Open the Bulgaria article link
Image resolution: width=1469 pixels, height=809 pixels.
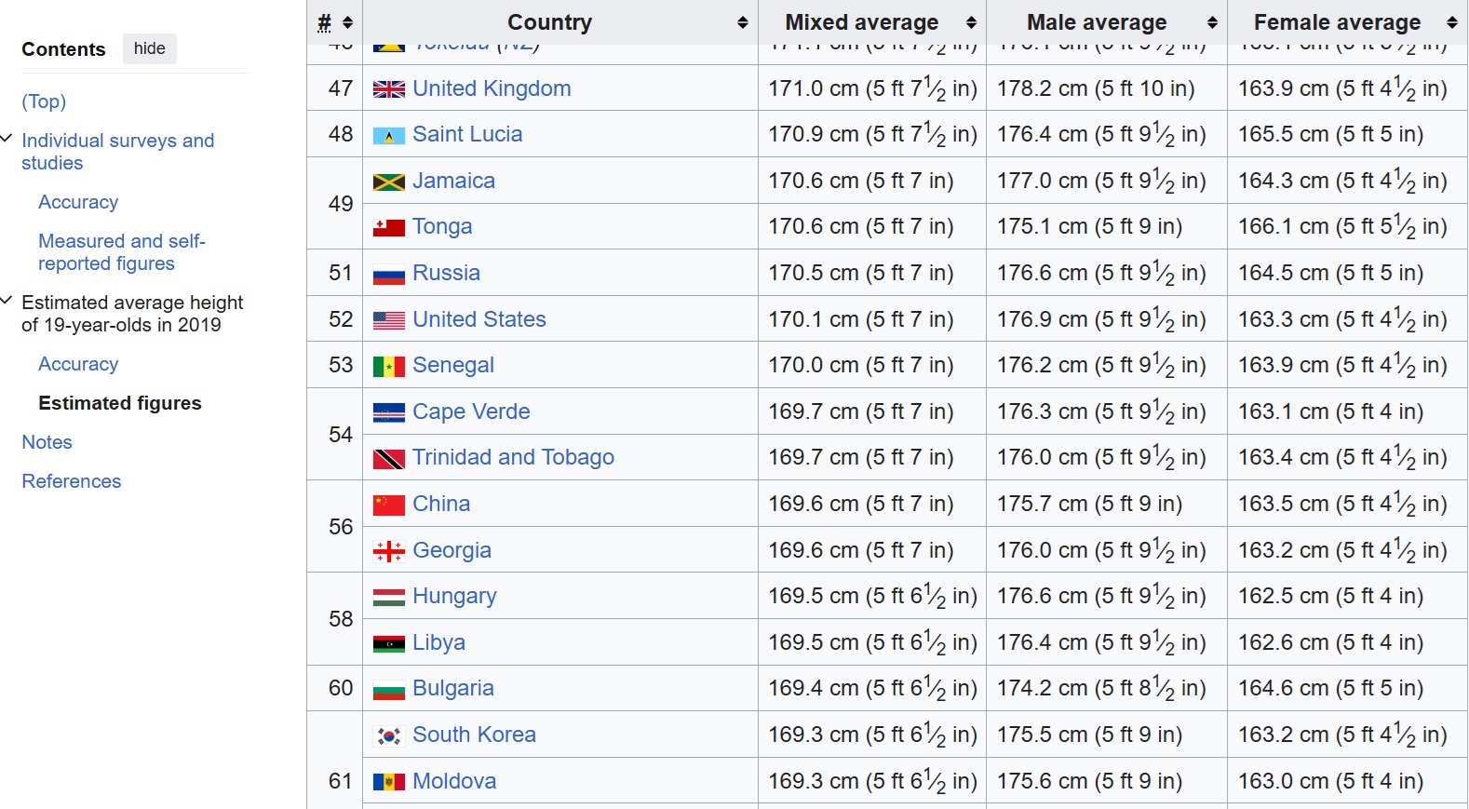click(x=453, y=688)
